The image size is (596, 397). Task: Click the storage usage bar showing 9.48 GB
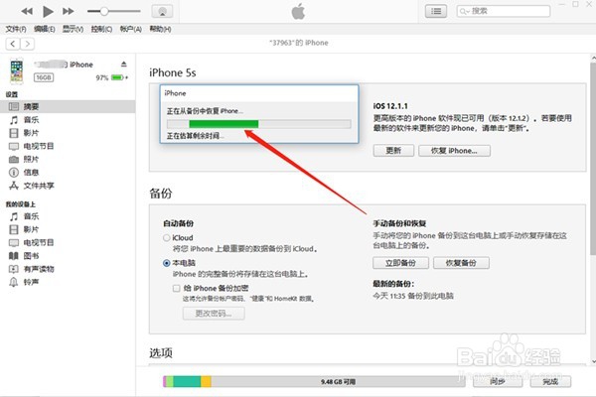coord(314,382)
